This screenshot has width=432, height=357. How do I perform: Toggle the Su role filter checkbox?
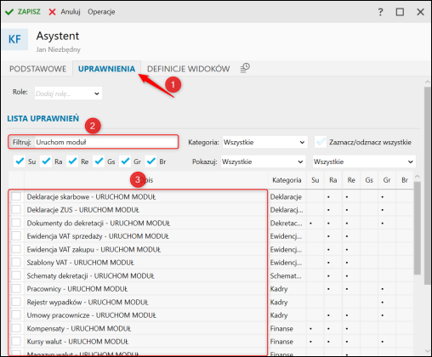click(20, 161)
